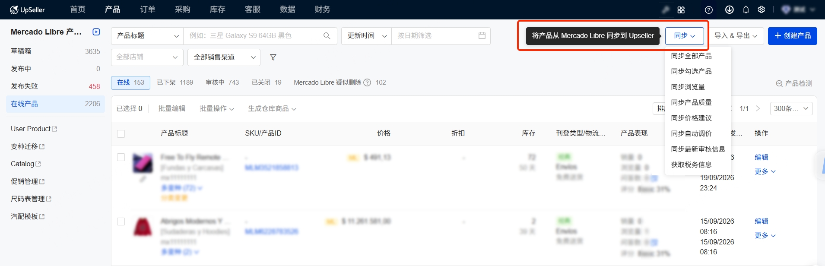Viewport: 825px width, 266px height.
Task: Expand the 批量操作 dropdown
Action: 217,109
